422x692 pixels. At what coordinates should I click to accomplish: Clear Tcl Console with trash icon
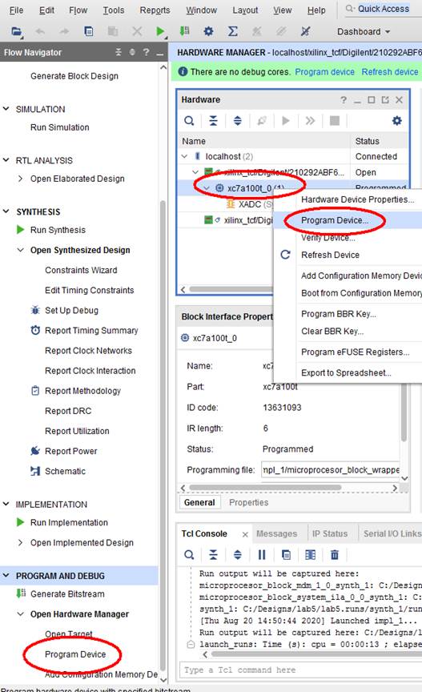tap(335, 555)
